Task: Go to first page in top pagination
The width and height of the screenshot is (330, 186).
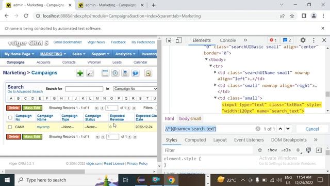Action: click(x=96, y=108)
